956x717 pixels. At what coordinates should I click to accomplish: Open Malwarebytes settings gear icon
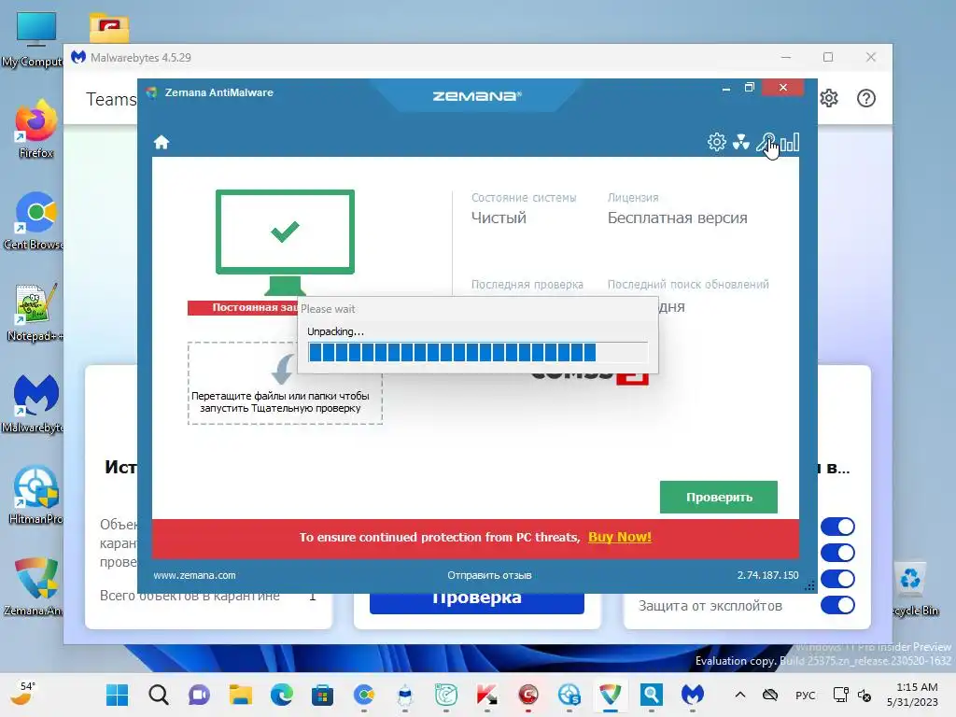click(829, 98)
